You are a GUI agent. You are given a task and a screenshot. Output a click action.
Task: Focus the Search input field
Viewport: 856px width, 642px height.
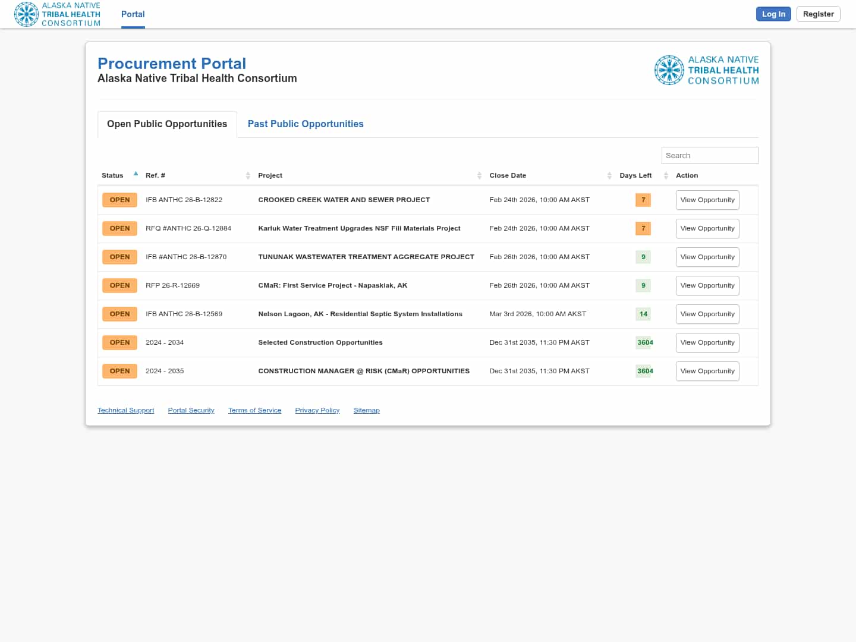pyautogui.click(x=709, y=155)
